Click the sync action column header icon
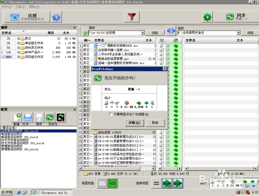259x196 pixels. click(176, 40)
